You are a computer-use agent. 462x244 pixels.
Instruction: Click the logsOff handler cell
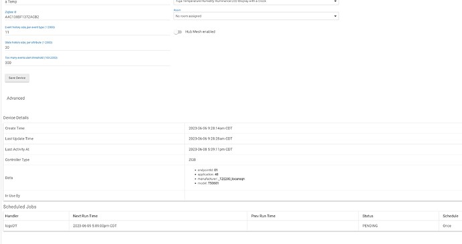click(11, 226)
